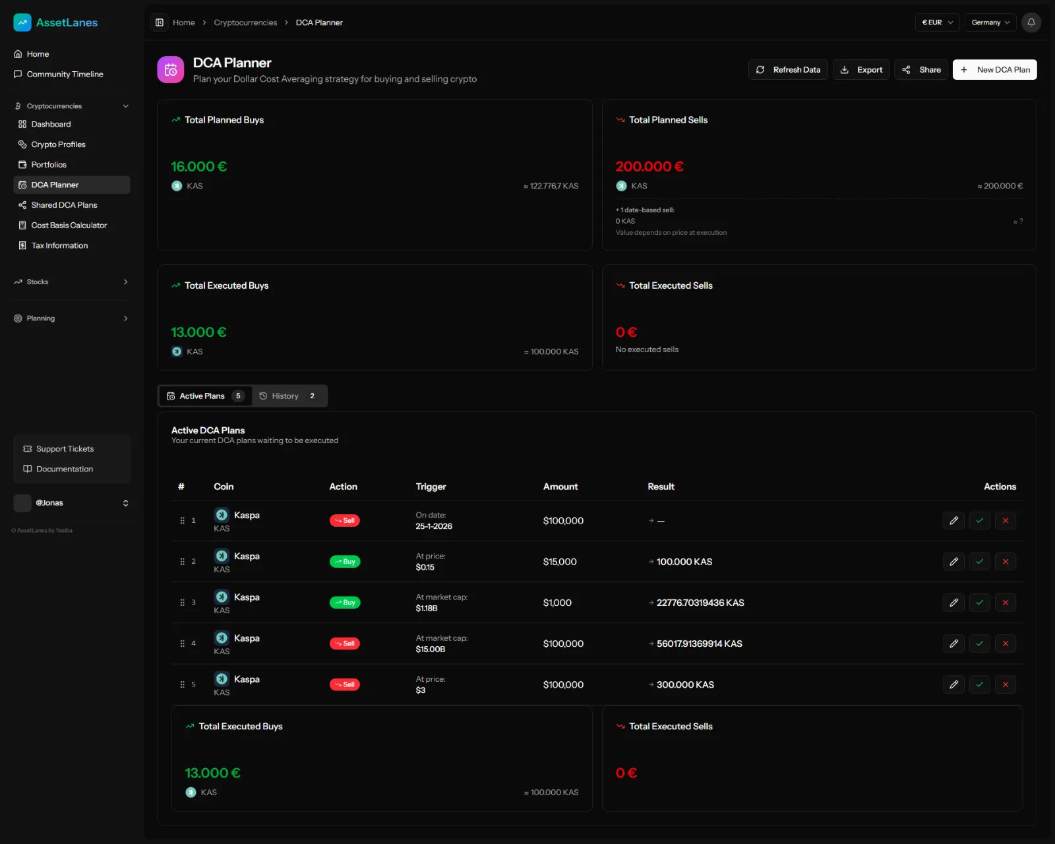Mark plan 4 market cap sell executed

coord(980,644)
